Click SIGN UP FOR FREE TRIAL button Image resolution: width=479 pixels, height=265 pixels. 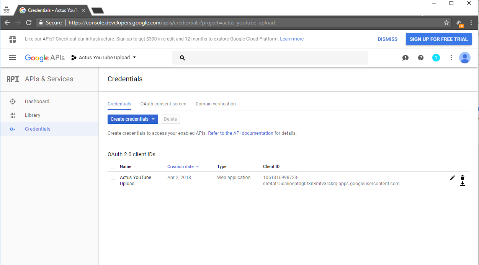point(439,39)
